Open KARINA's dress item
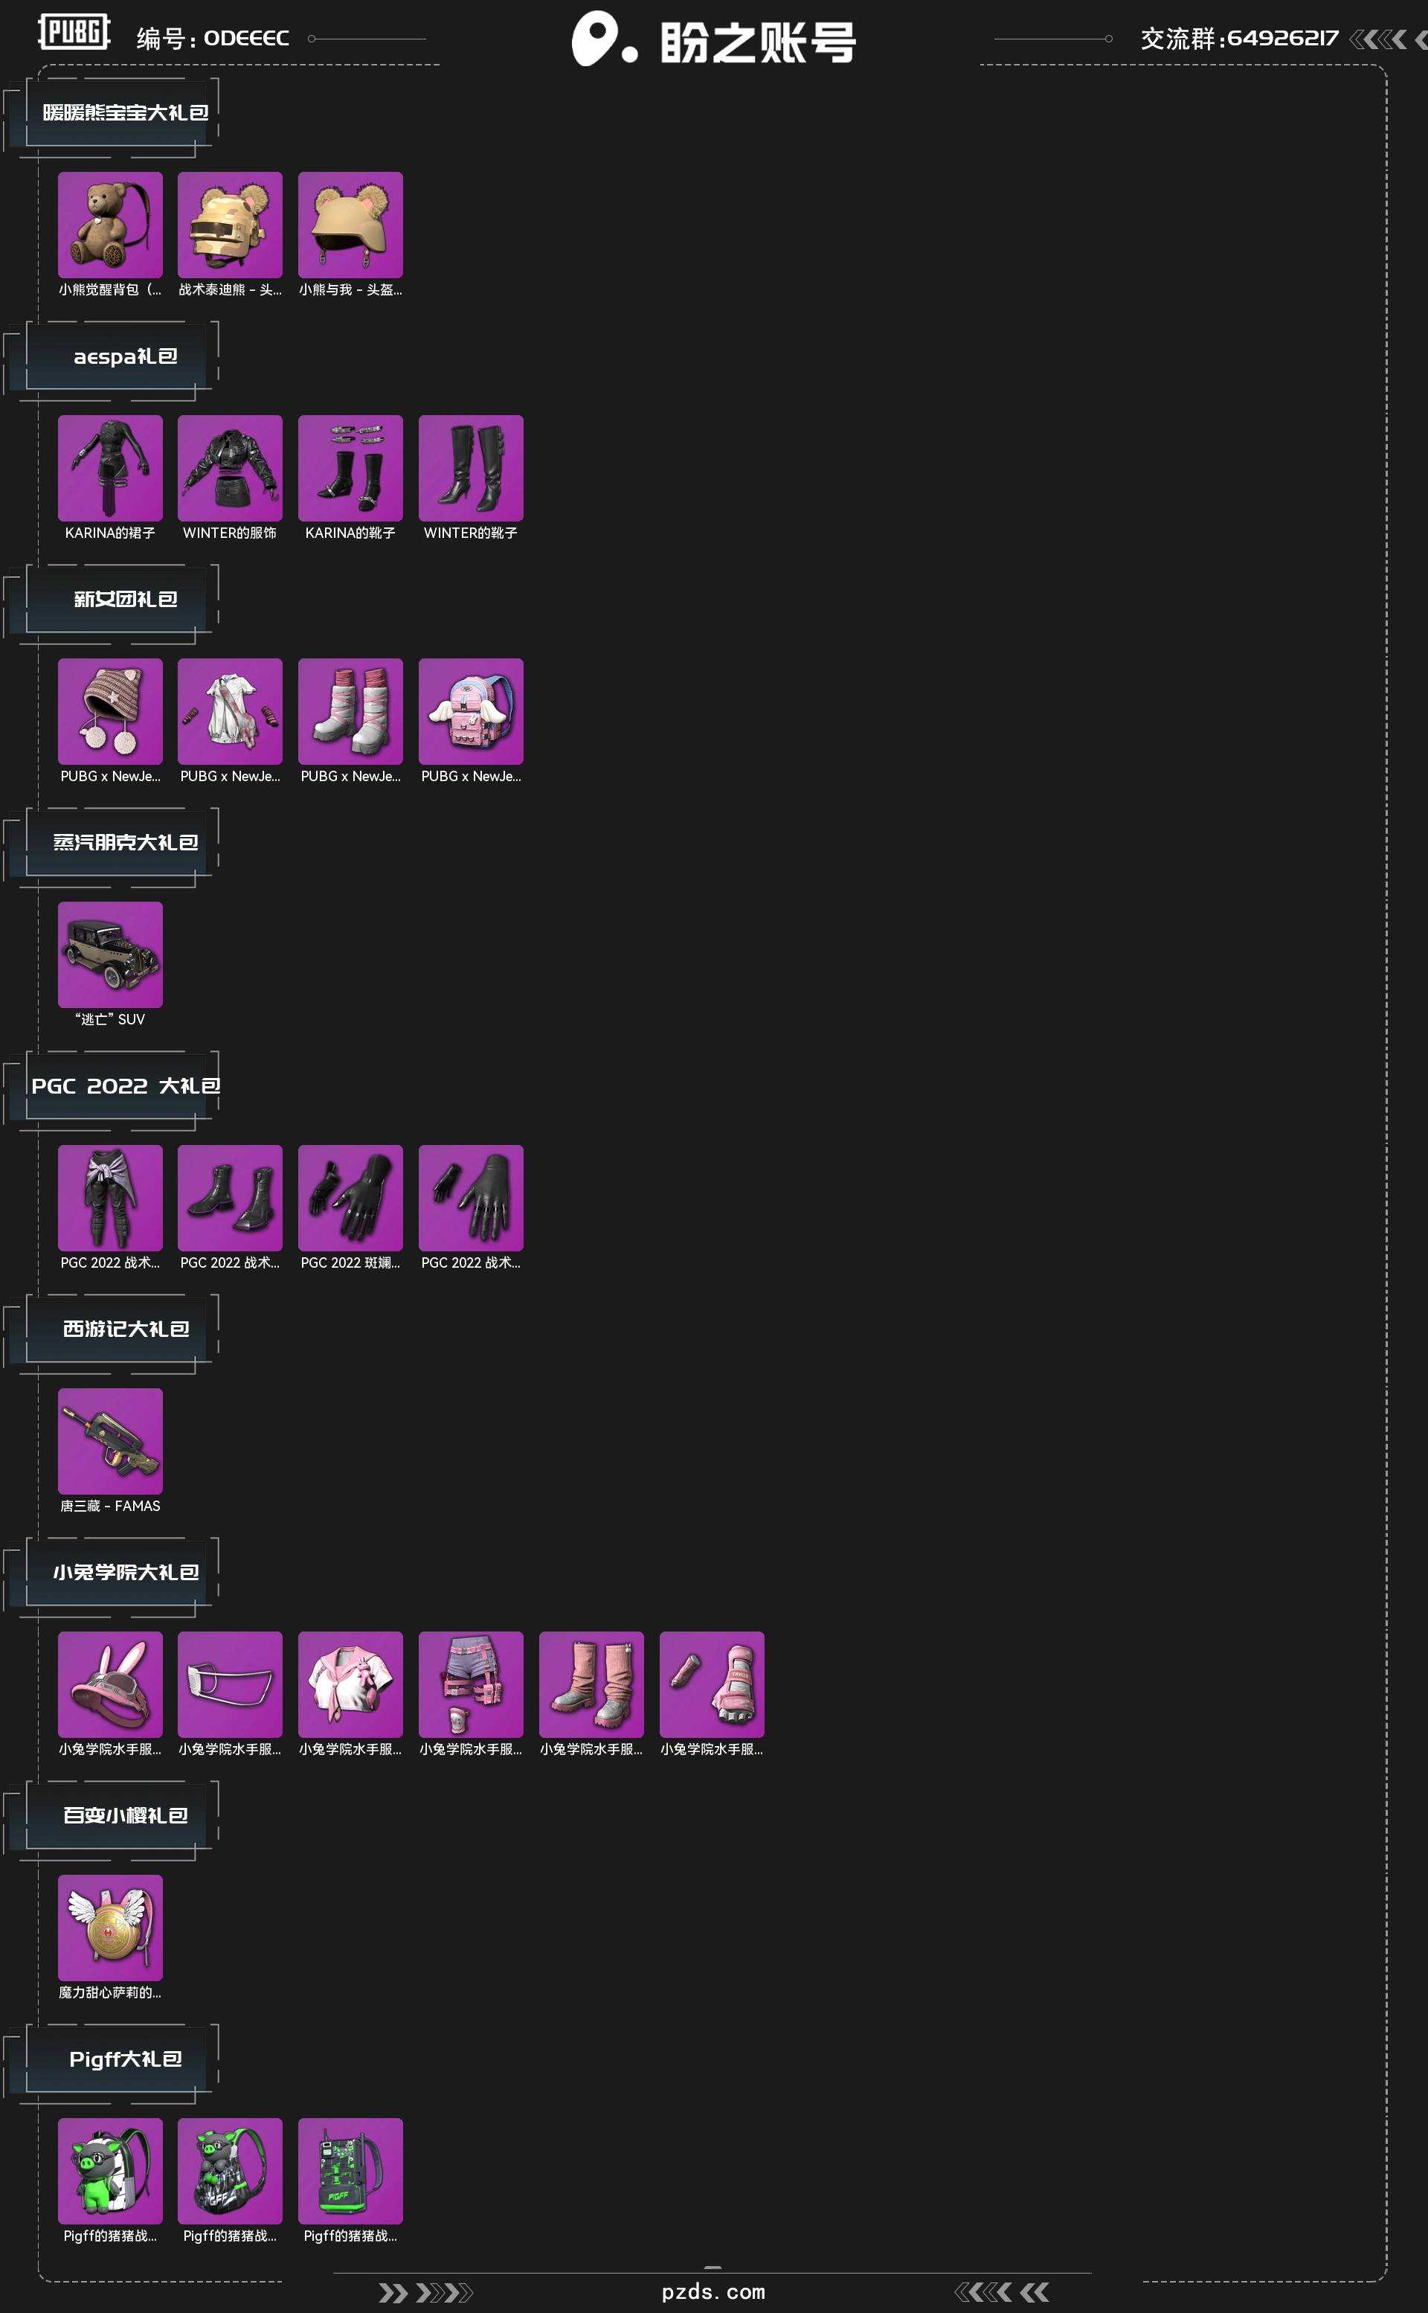 [x=109, y=467]
